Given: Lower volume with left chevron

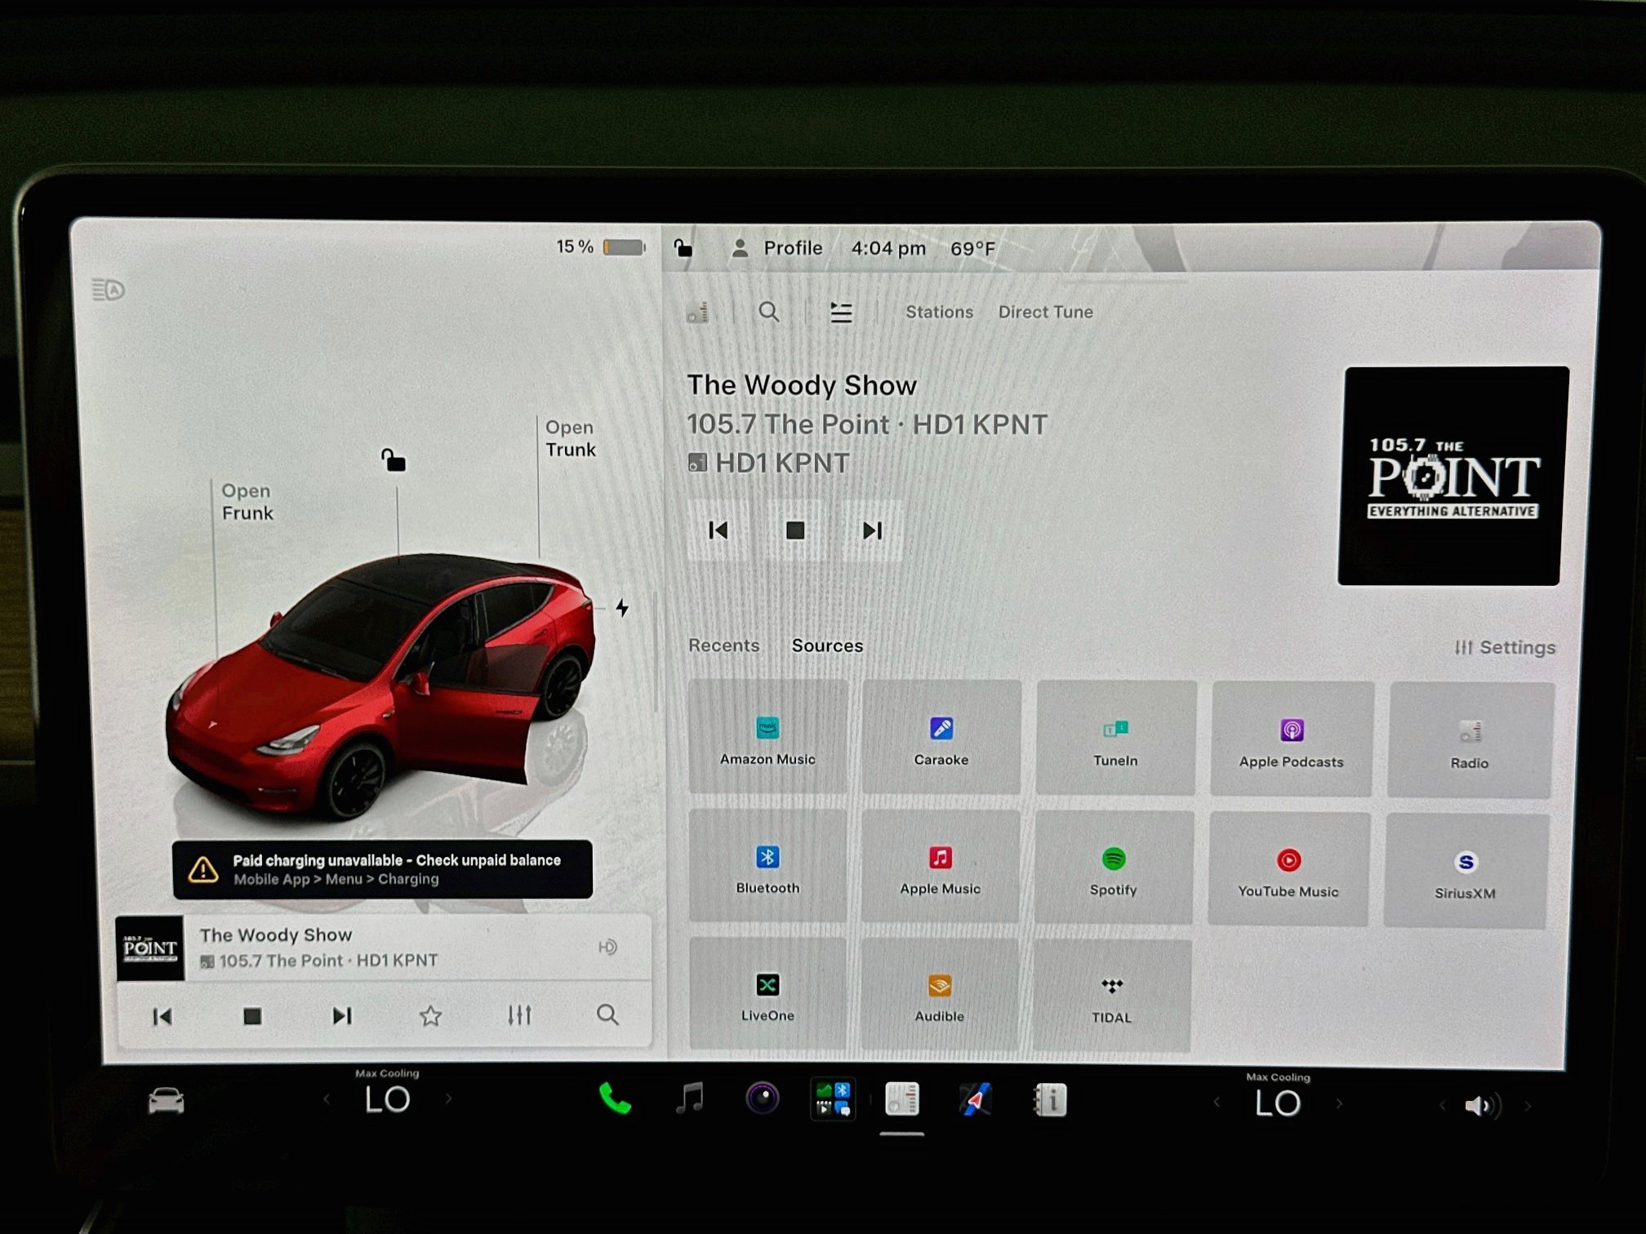Looking at the screenshot, I should (1442, 1106).
